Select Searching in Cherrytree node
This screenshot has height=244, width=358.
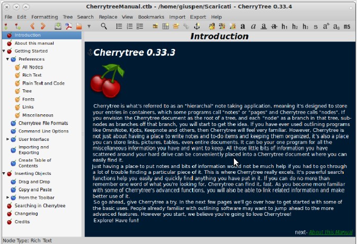tap(40, 206)
